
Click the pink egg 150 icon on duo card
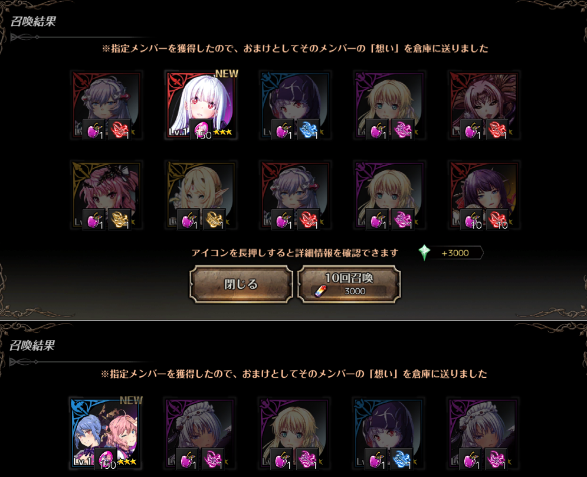pyautogui.click(x=107, y=458)
